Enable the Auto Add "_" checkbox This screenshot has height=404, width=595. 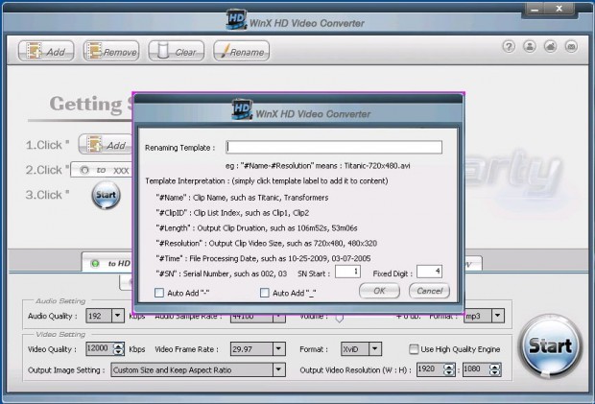(x=265, y=293)
